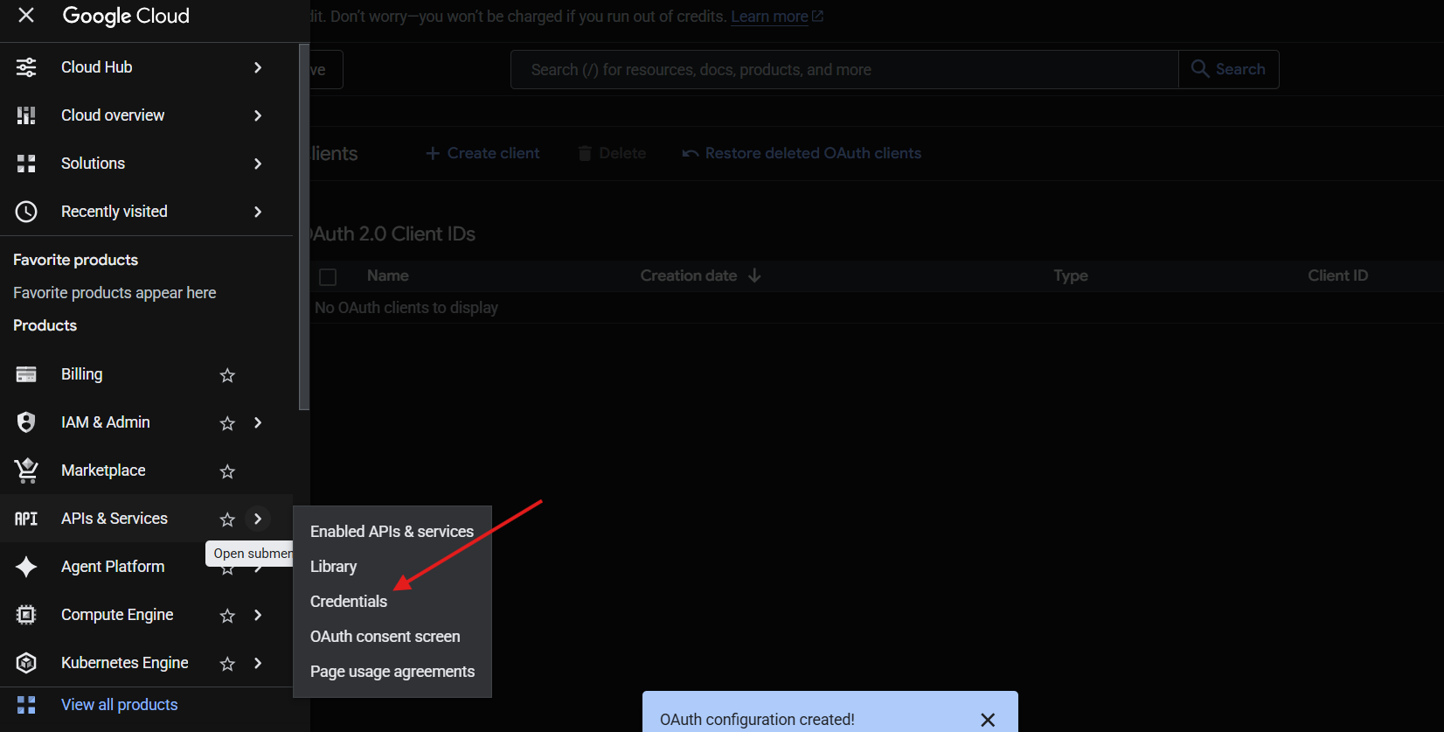Click the Search button label
This screenshot has height=732, width=1444.
(x=1240, y=69)
